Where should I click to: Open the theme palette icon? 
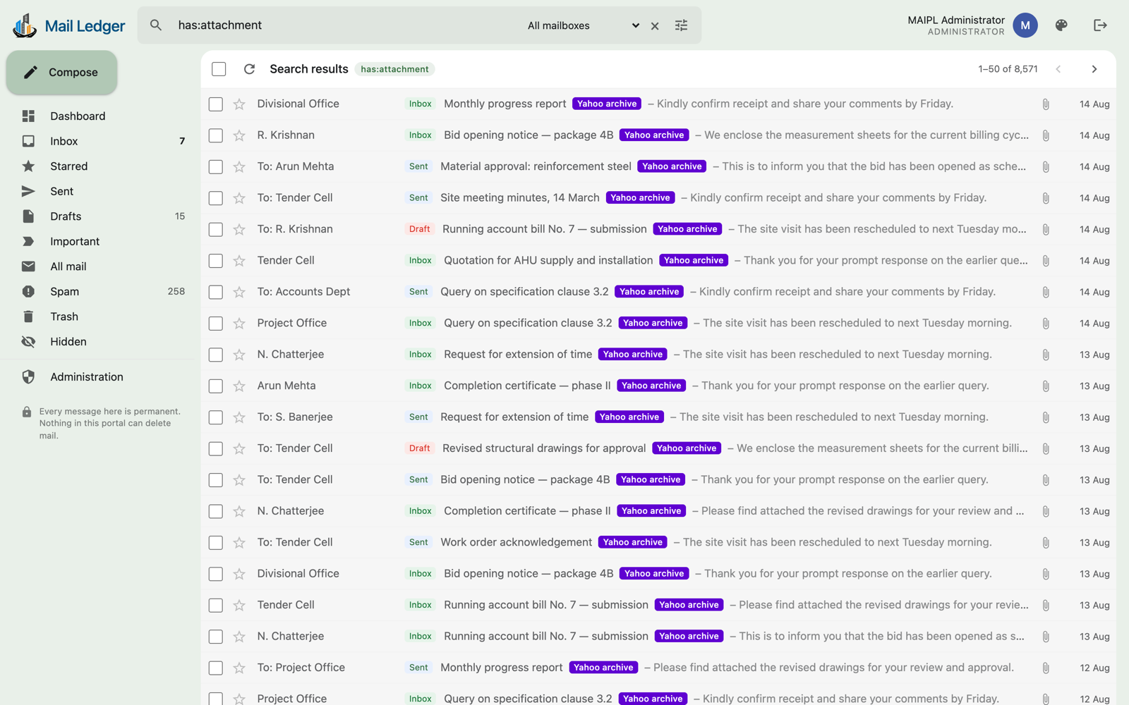(x=1061, y=25)
